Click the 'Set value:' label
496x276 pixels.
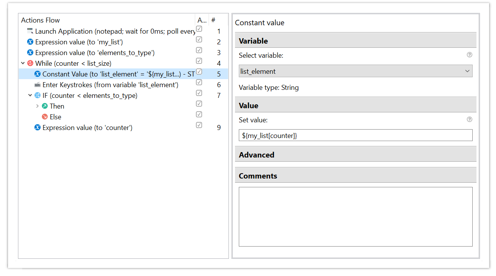[253, 120]
